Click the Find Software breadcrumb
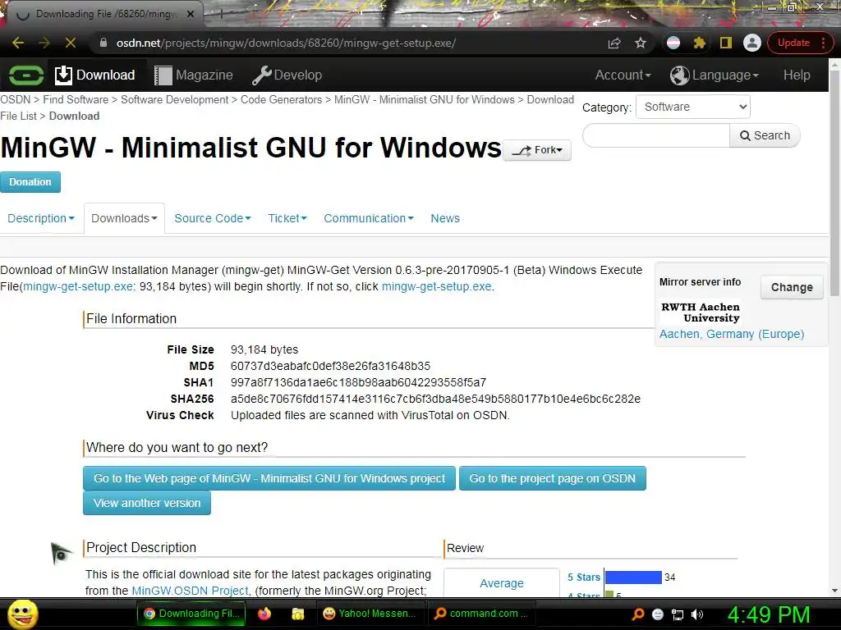The image size is (841, 630). coord(76,99)
